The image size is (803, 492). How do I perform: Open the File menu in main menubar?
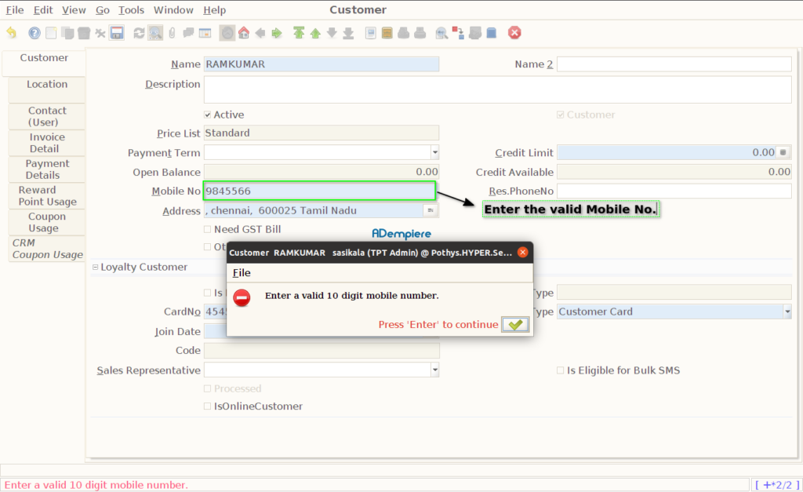point(15,9)
